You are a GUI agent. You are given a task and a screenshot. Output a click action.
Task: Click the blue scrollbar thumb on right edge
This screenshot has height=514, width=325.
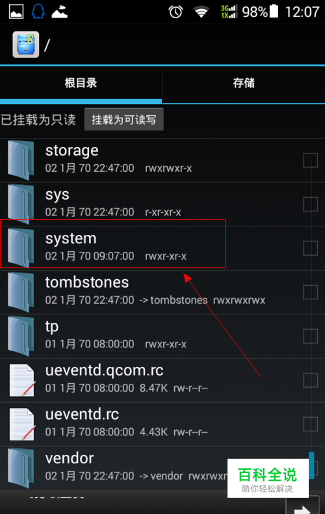311,465
